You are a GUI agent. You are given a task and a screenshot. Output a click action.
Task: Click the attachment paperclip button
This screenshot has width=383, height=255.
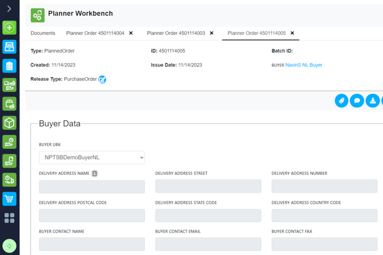tap(342, 101)
